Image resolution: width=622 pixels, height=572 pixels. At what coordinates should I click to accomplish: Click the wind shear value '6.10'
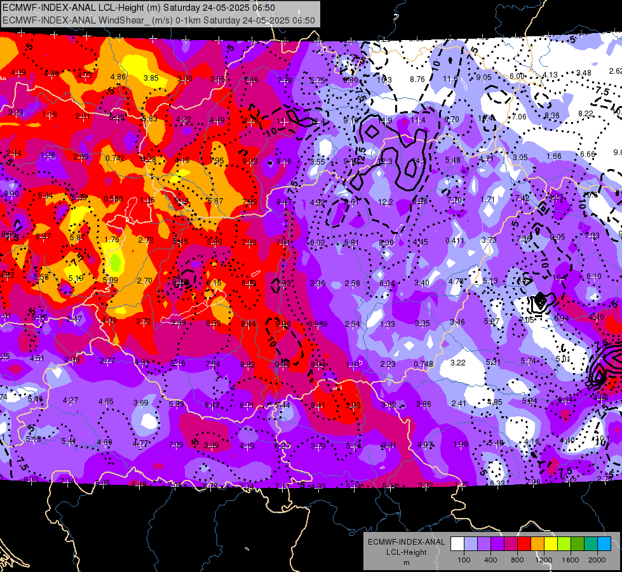pyautogui.click(x=594, y=276)
